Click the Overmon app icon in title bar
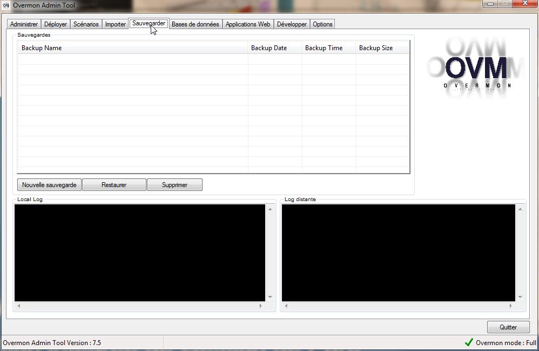 (x=6, y=5)
